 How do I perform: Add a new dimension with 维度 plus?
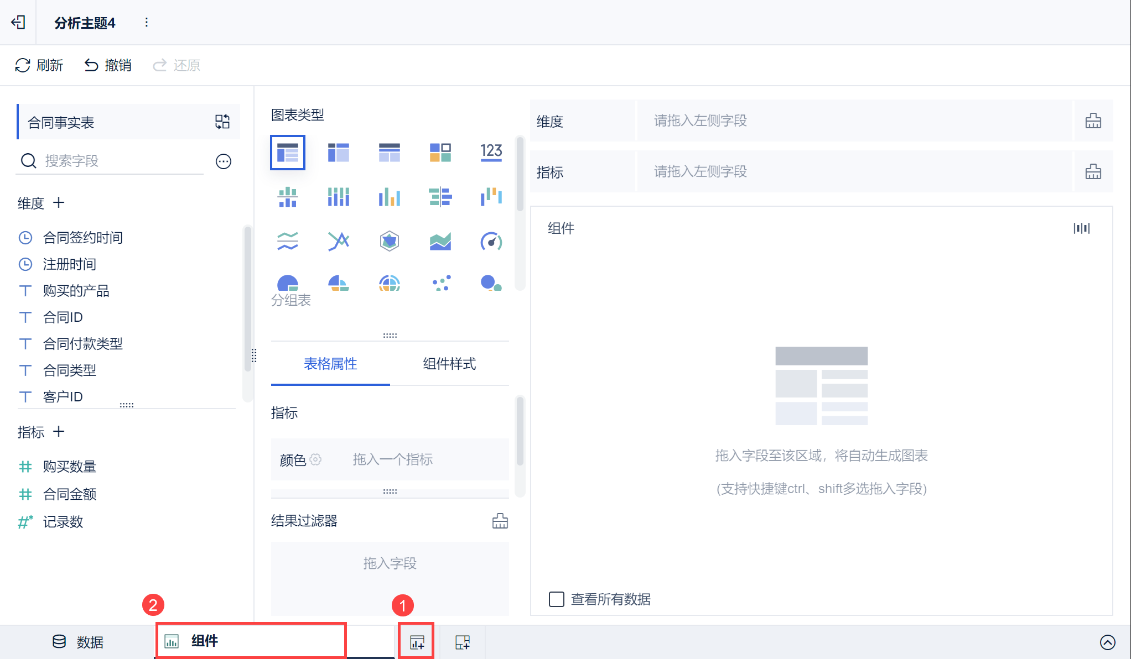59,203
